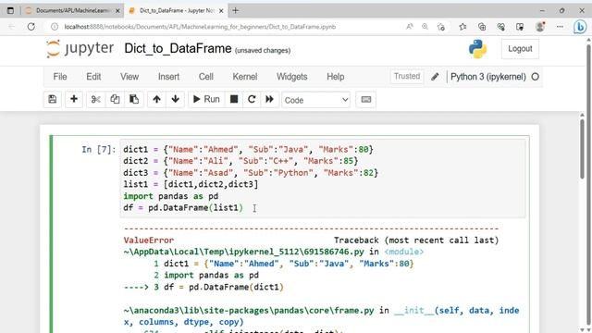The height and width of the screenshot is (333, 592).
Task: Click the read aloud icon in address bar
Action: pyautogui.click(x=410, y=27)
